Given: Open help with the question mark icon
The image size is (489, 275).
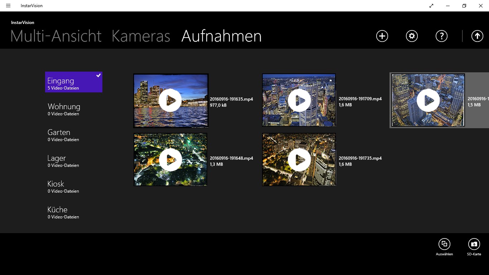Looking at the screenshot, I should click(x=441, y=36).
